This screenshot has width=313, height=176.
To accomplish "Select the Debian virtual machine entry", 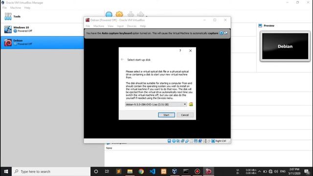I will tap(42, 43).
